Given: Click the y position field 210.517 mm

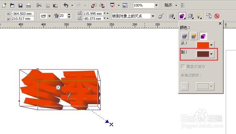Looking at the screenshot, I should (x=23, y=19).
